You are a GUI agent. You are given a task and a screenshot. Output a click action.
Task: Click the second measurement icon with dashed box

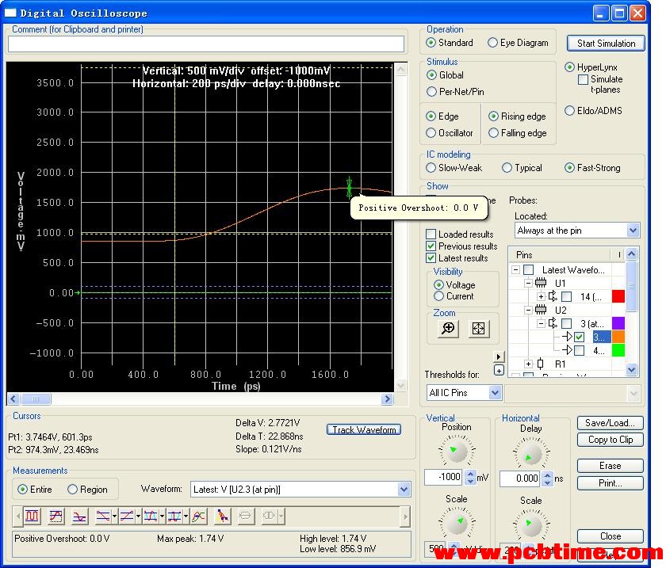pyautogui.click(x=55, y=517)
